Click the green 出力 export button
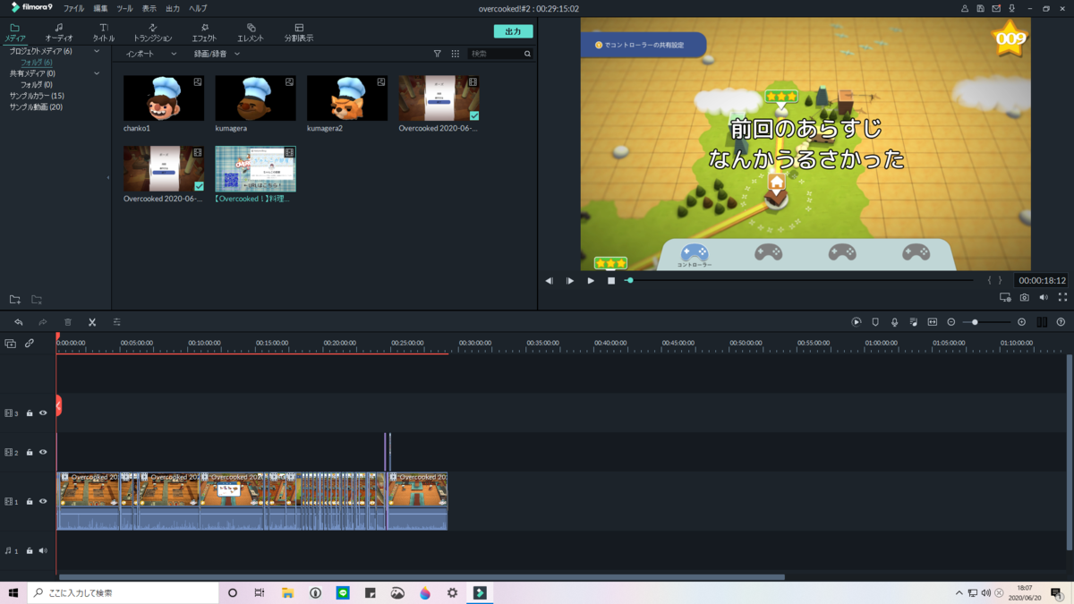The image size is (1074, 604). point(513,31)
